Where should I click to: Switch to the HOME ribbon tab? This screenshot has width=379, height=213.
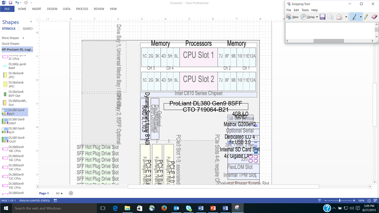pos(22,9)
